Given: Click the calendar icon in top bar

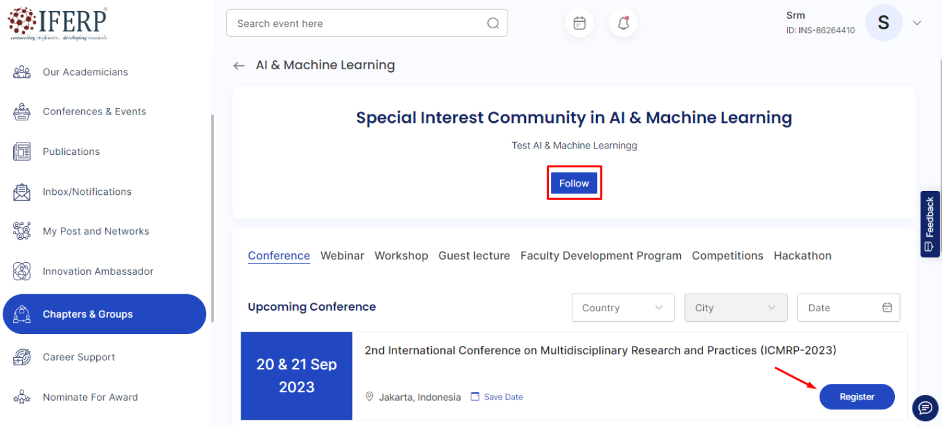Looking at the screenshot, I should [580, 24].
